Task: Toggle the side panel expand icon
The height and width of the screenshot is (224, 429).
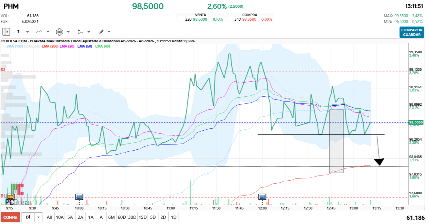Action: pyautogui.click(x=6, y=32)
